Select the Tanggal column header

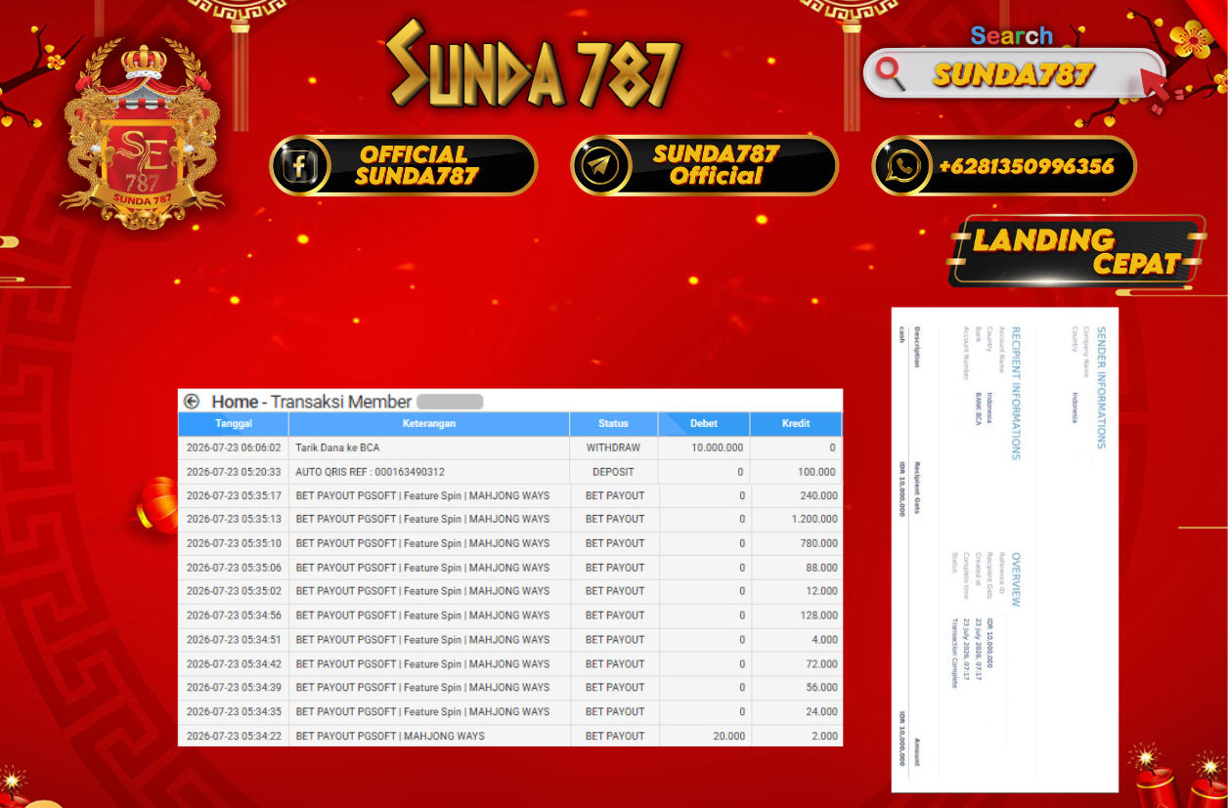(234, 424)
